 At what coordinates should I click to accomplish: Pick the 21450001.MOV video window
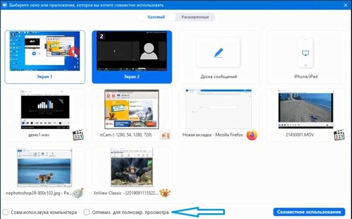pos(306,115)
